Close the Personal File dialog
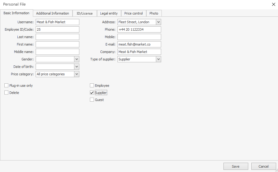Image resolution: width=278 pixels, height=172 pixels. pyautogui.click(x=273, y=4)
